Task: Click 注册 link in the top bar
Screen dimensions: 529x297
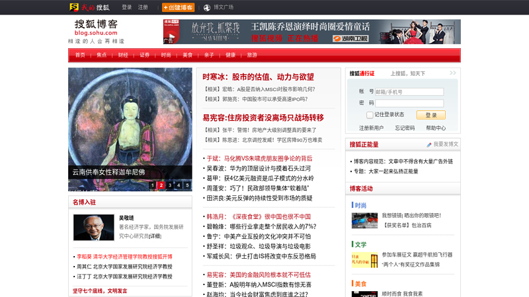Action: (143, 7)
